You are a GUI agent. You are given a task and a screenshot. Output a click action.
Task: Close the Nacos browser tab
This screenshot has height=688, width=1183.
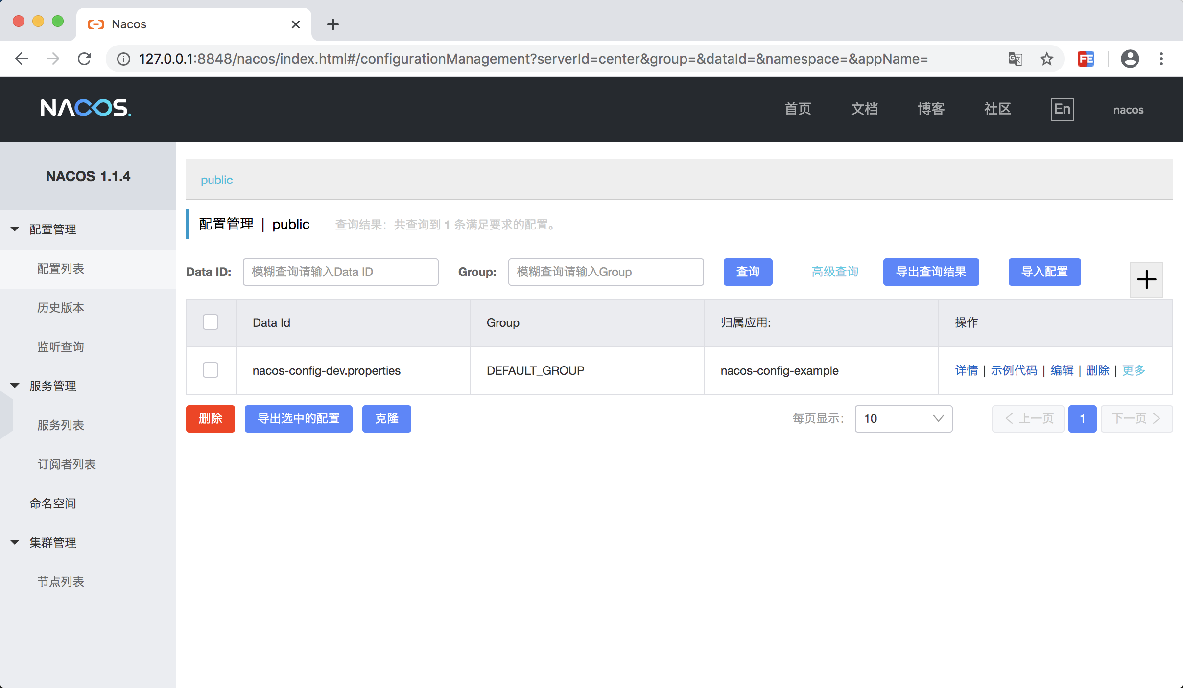click(x=295, y=24)
